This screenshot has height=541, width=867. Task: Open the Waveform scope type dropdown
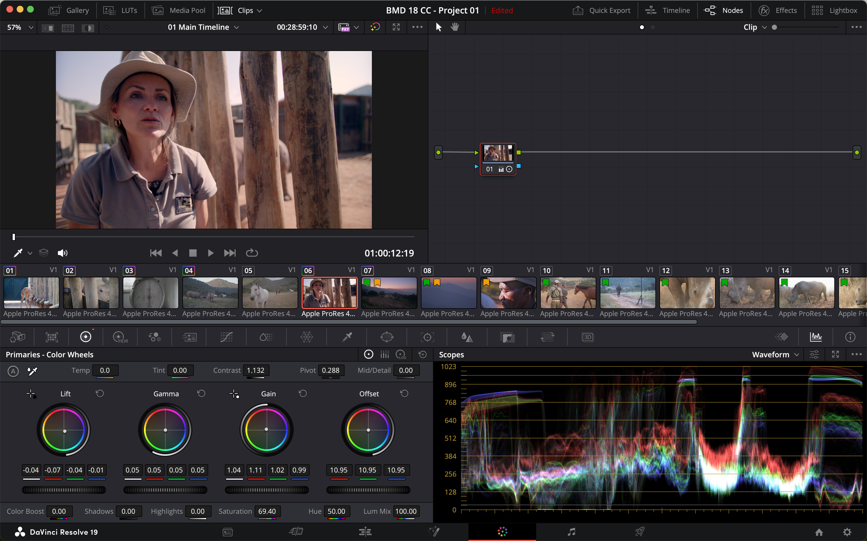click(775, 354)
